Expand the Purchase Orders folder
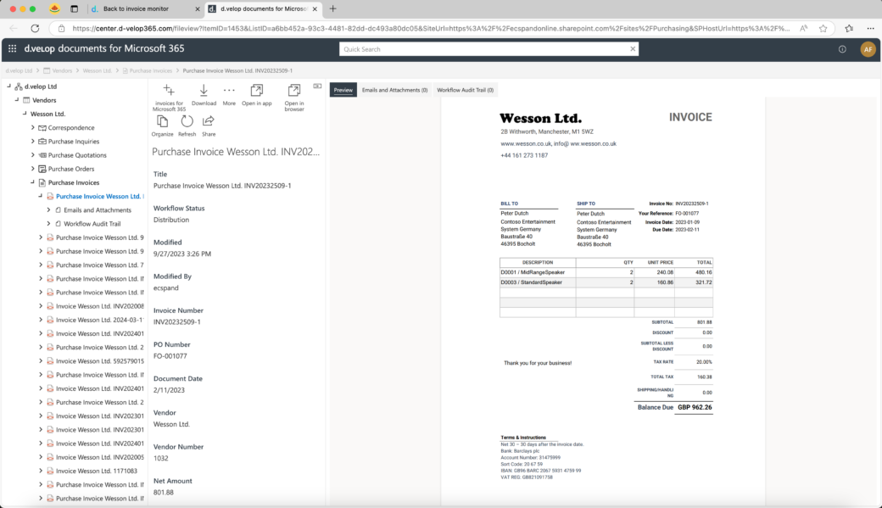The height and width of the screenshot is (508, 882). pyautogui.click(x=32, y=169)
